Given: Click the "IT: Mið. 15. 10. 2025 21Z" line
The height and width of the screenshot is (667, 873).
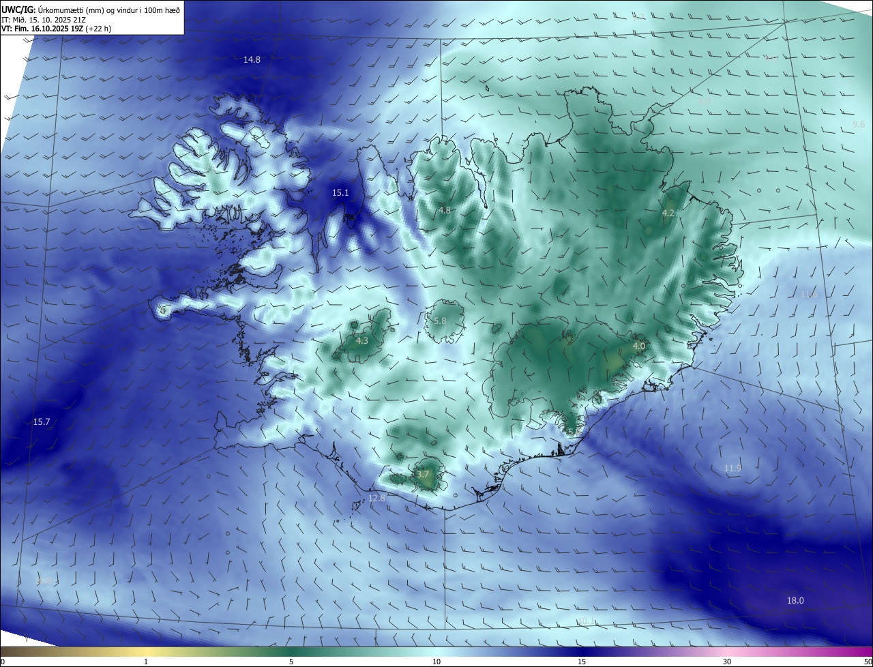Looking at the screenshot, I should pos(44,19).
